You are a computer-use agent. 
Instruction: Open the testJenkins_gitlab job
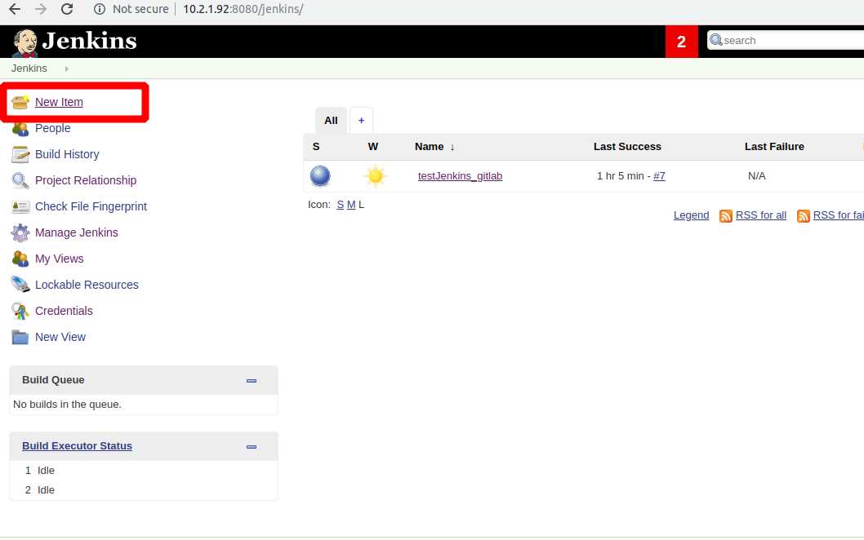point(460,176)
